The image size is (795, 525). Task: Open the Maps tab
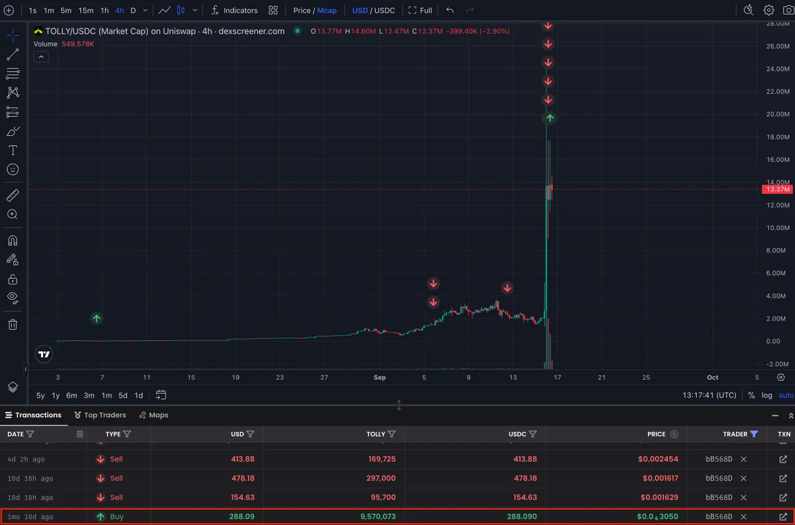click(x=154, y=415)
